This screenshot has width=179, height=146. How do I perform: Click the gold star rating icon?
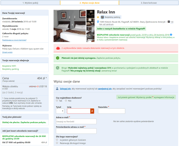point(98,17)
